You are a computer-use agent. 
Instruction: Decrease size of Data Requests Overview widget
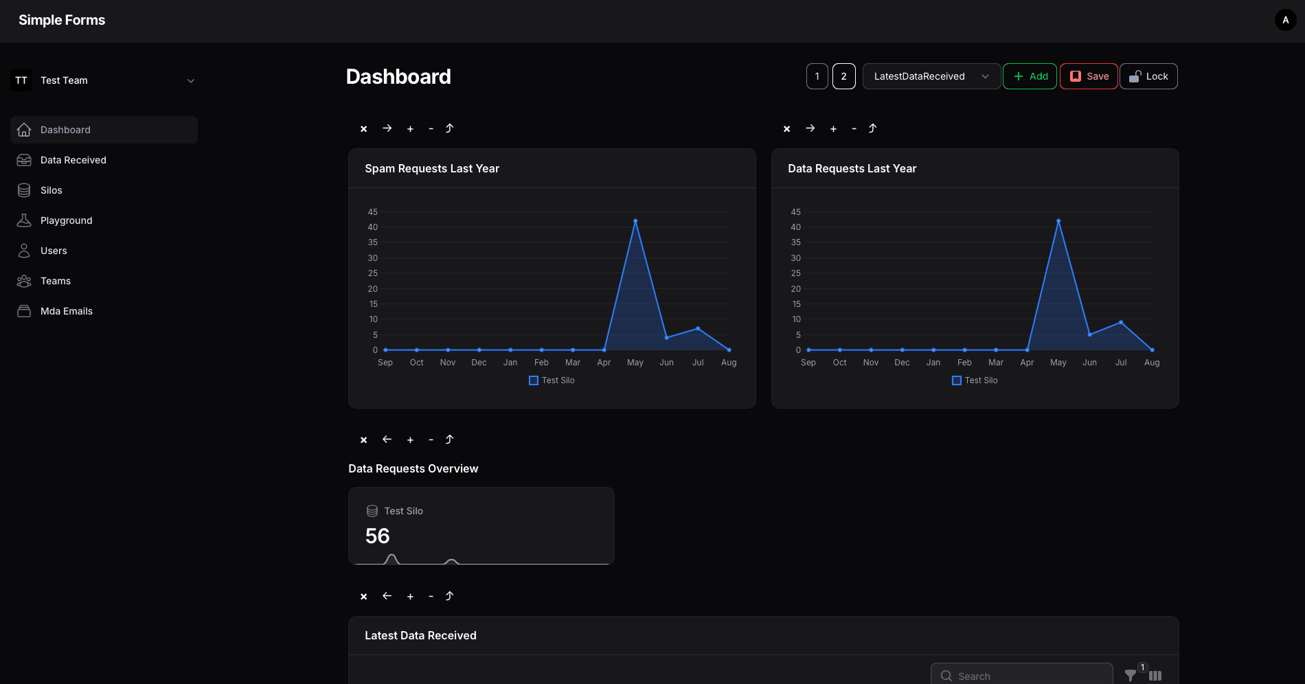(431, 440)
